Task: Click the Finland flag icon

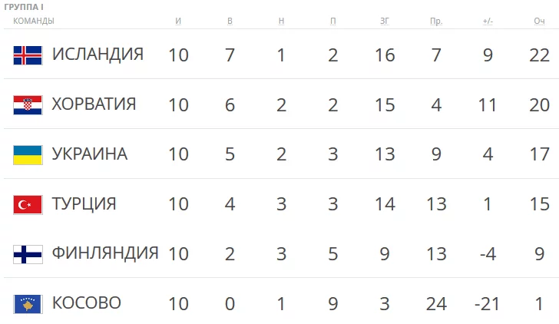Action: [x=28, y=254]
